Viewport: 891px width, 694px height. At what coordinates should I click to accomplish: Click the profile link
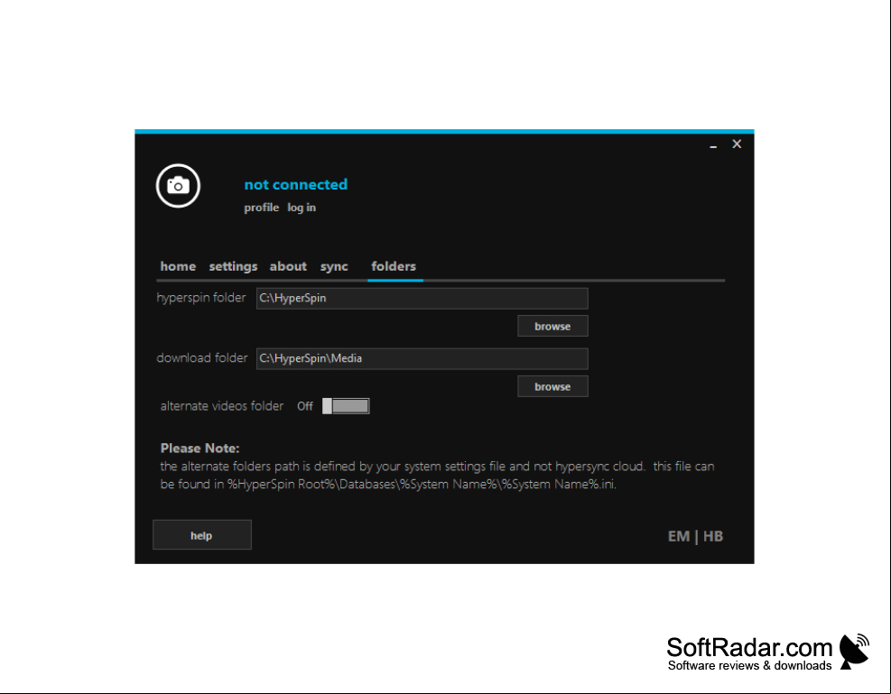click(x=262, y=208)
